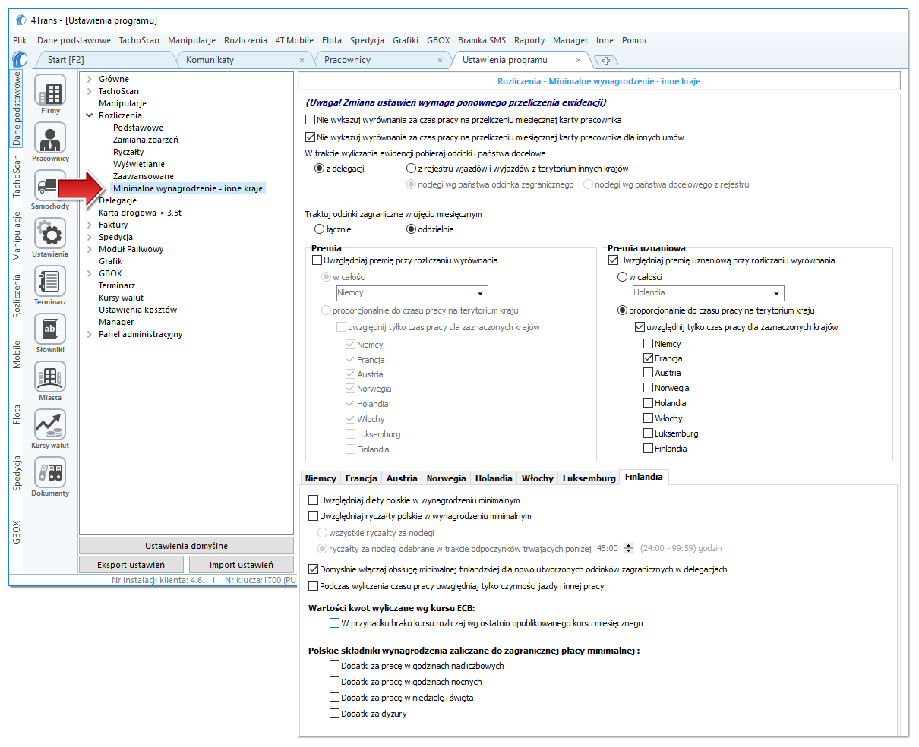Open the Niemcy dropdown under Premia
Image resolution: width=919 pixels, height=747 pixels.
[x=481, y=293]
